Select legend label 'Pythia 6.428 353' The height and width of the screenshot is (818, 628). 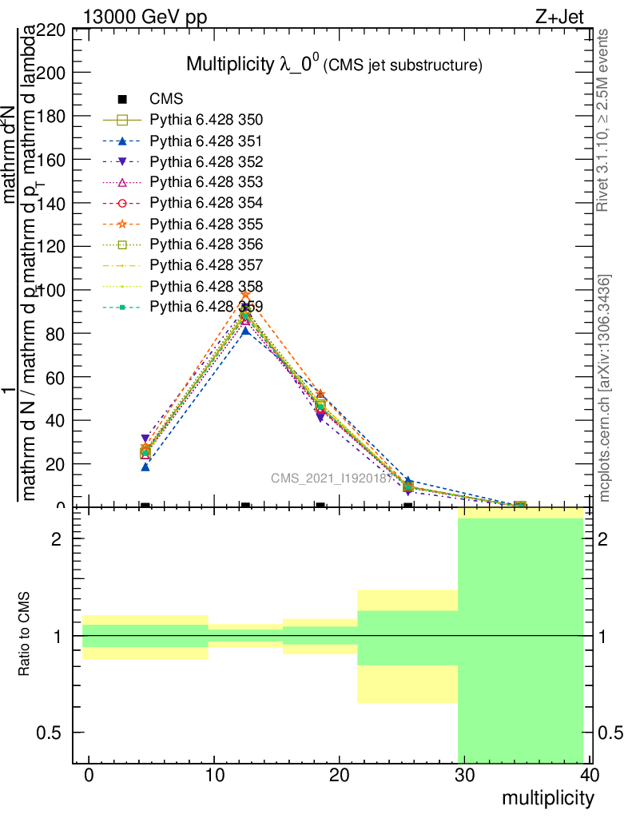click(206, 182)
